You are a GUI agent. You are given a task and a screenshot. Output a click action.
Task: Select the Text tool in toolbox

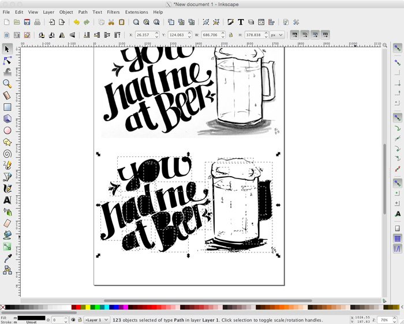(7, 200)
